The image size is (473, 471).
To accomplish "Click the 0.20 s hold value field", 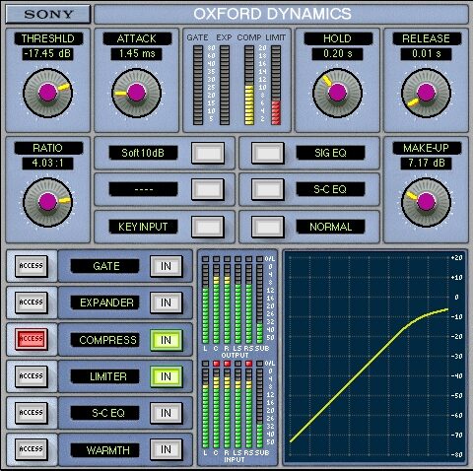I will click(337, 54).
